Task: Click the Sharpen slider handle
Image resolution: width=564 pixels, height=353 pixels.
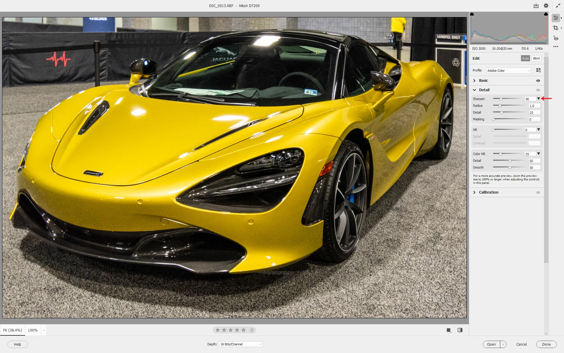Action: click(501, 99)
